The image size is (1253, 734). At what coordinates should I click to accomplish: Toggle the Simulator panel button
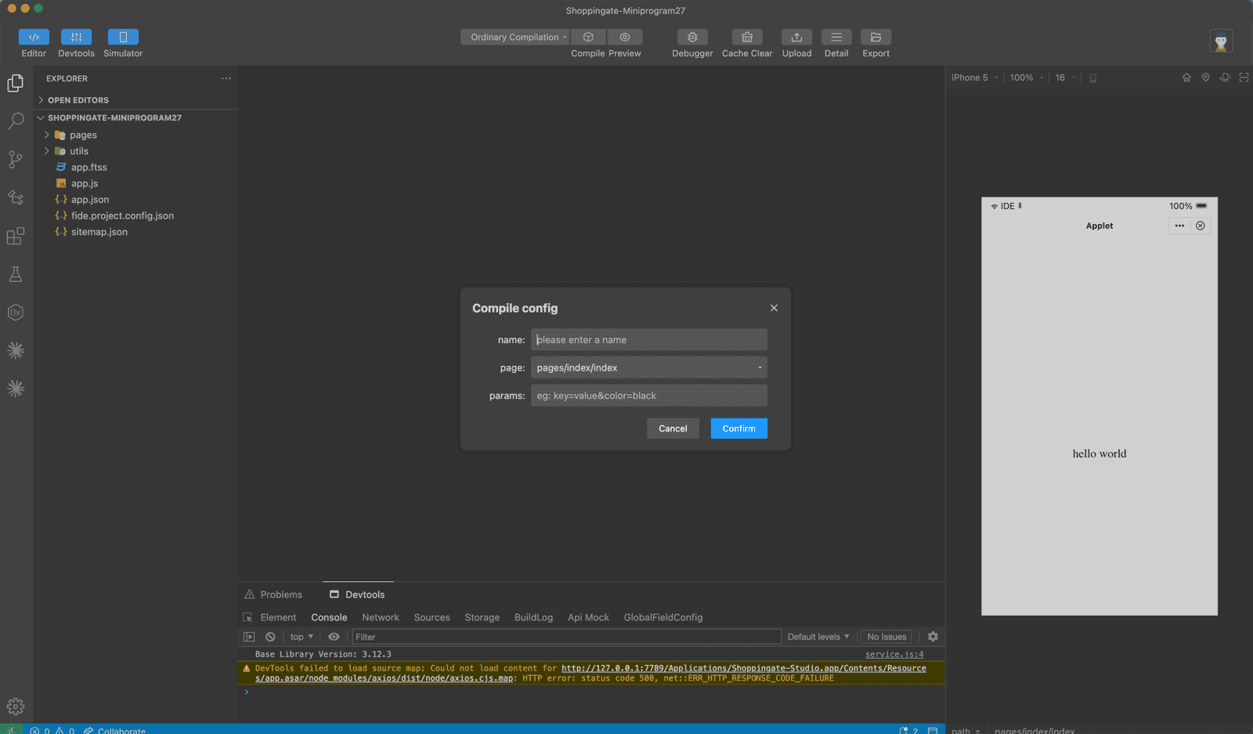click(123, 37)
